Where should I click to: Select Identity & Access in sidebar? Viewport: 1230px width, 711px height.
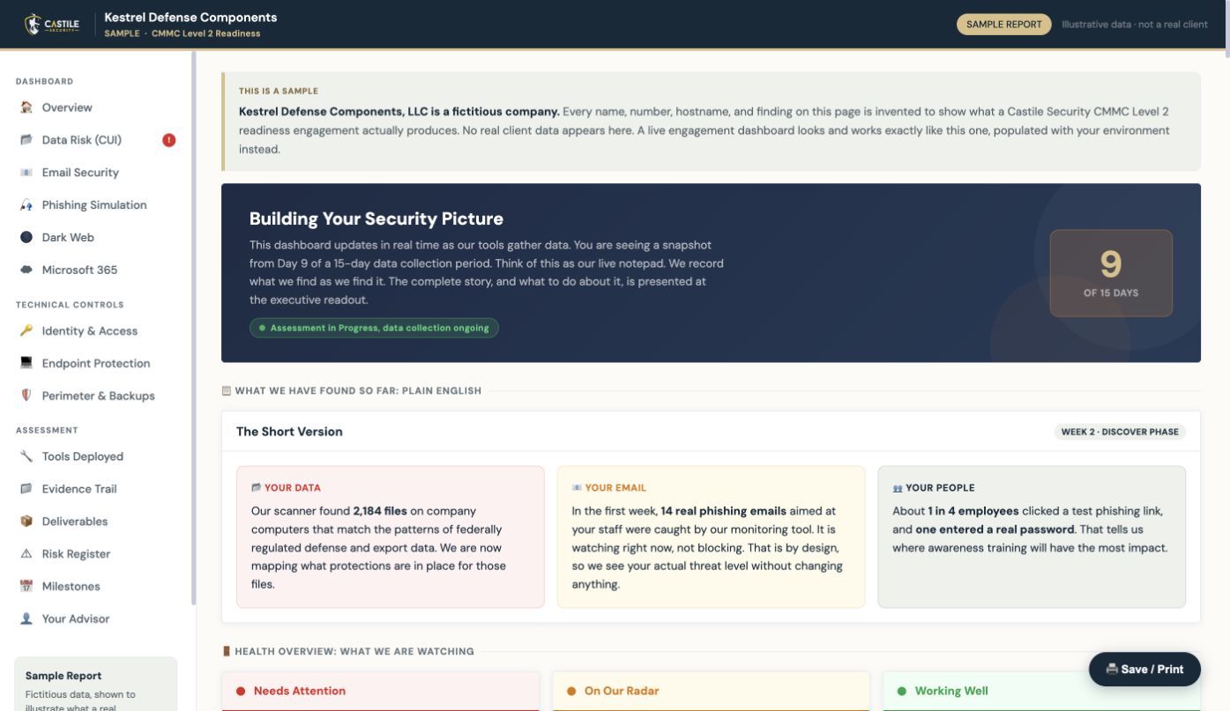tap(96, 331)
